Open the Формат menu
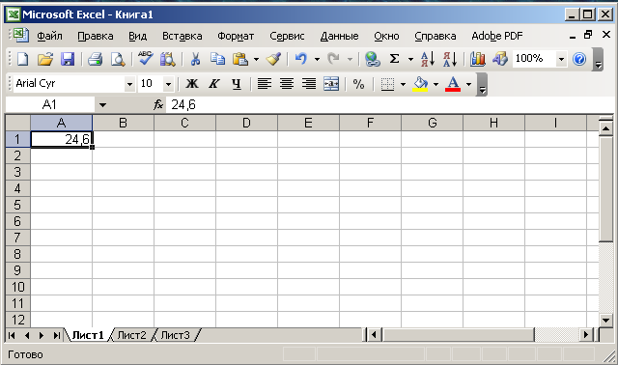 (236, 36)
